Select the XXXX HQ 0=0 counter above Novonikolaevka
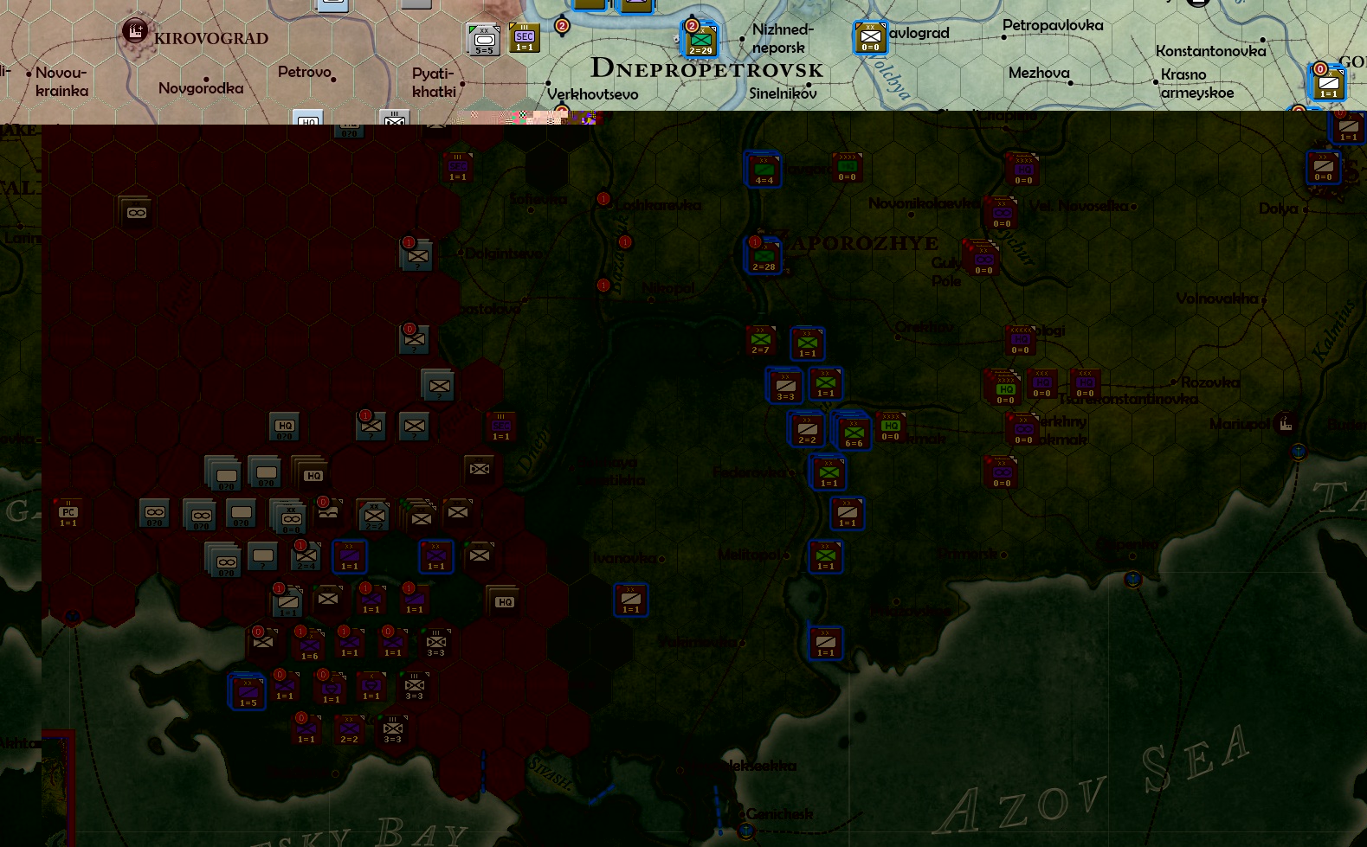This screenshot has height=847, width=1367. coord(1023,170)
